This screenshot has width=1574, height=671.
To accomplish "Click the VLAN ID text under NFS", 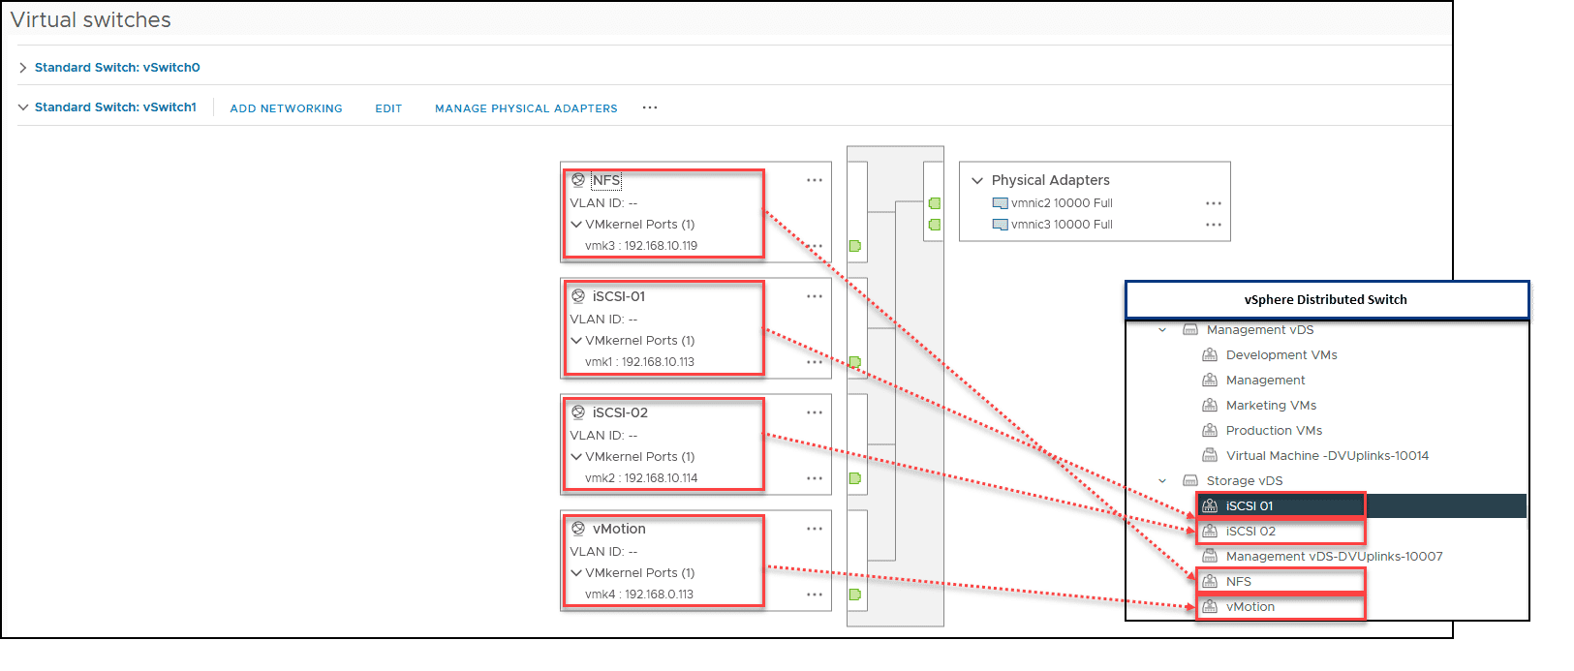I will coord(603,203).
